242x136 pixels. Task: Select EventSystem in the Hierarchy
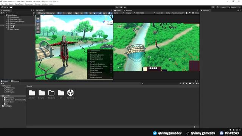tap(14, 17)
